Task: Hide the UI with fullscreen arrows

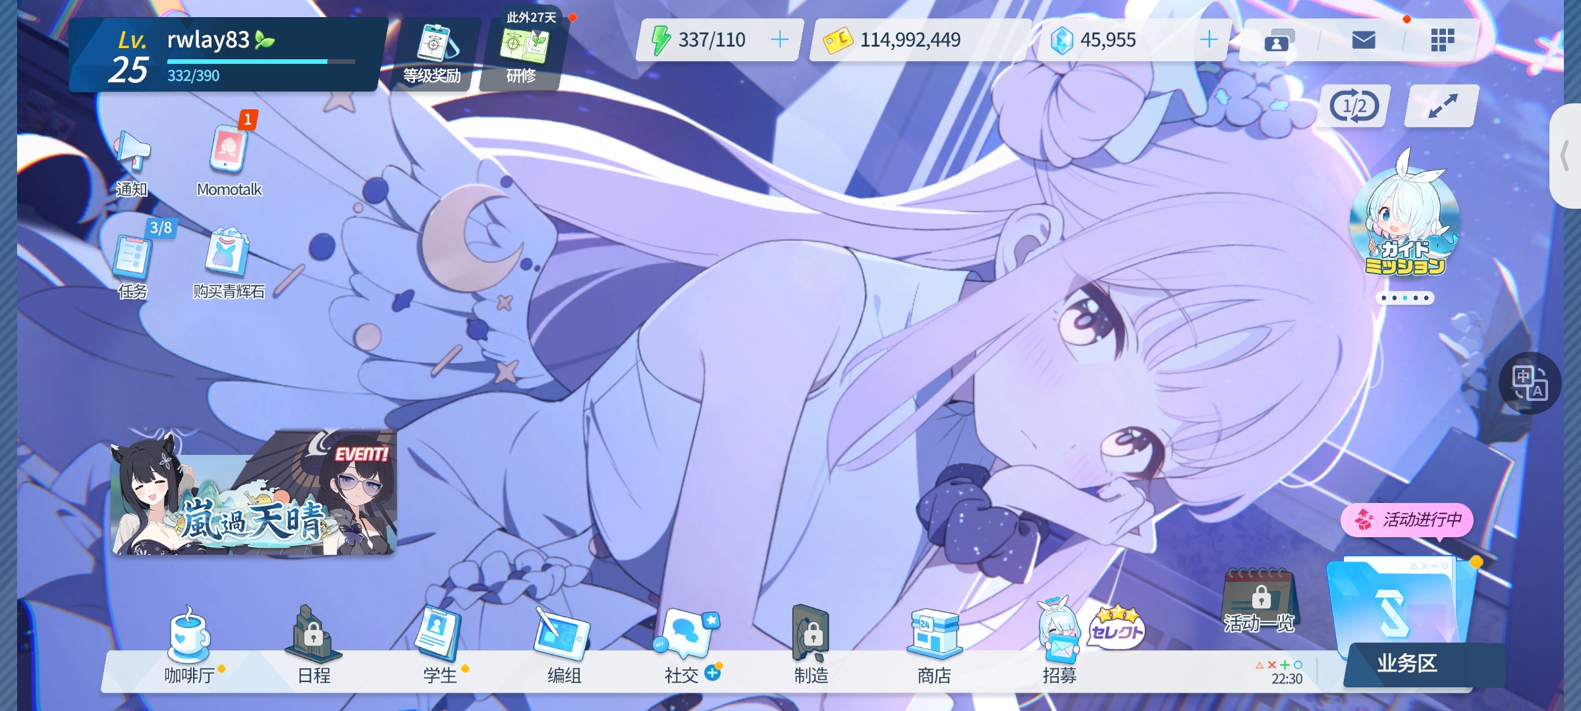Action: pyautogui.click(x=1442, y=106)
